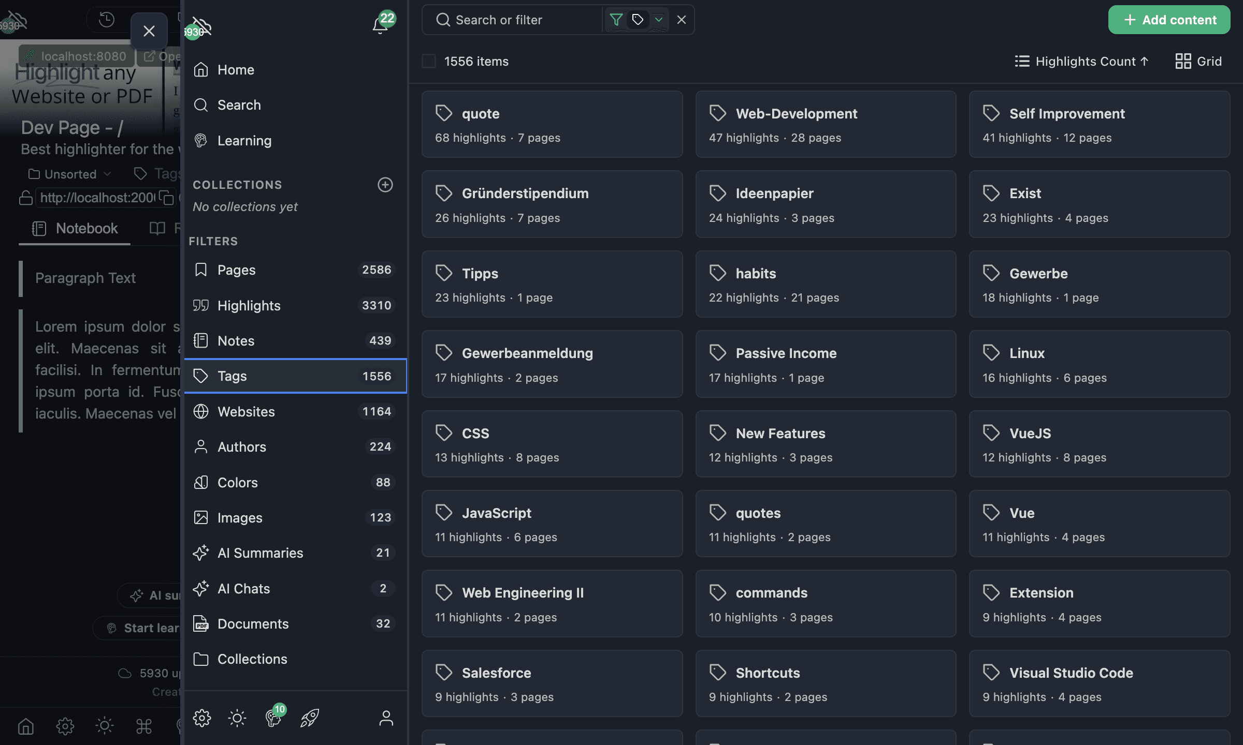Click the tag icon on VueJS card
Viewport: 1243px width, 745px height.
tap(991, 433)
